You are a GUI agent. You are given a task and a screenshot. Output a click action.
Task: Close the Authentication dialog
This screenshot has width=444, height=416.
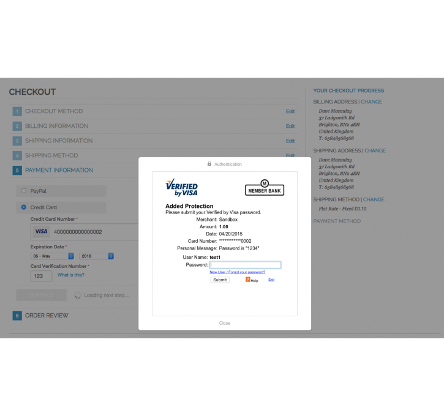point(225,323)
